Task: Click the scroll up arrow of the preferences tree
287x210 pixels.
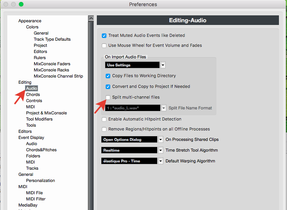Action: (91, 18)
